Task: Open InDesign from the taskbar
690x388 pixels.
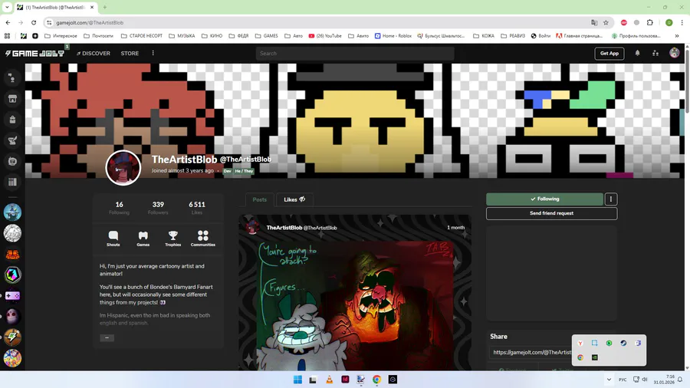Action: [x=345, y=380]
